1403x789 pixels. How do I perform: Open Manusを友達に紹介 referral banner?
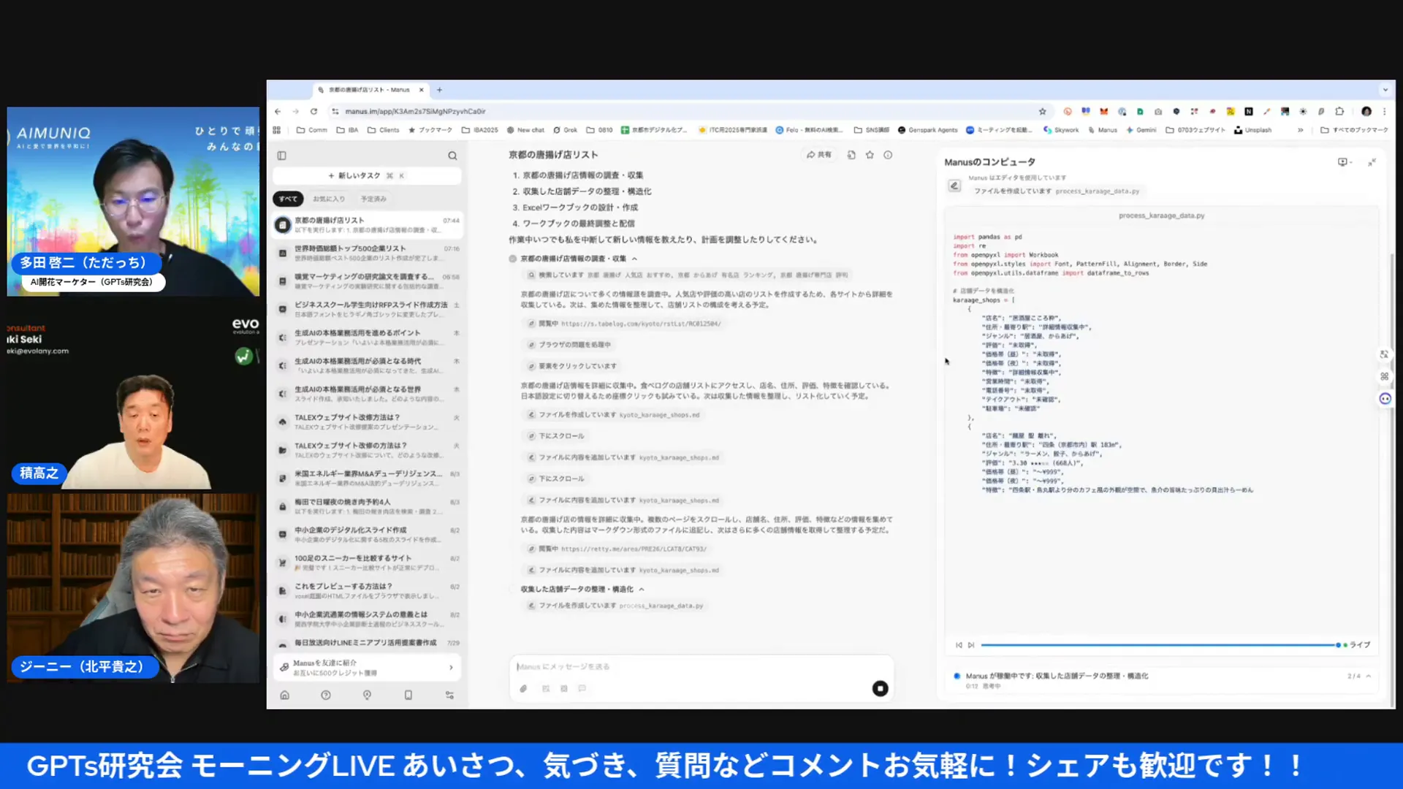tap(368, 667)
